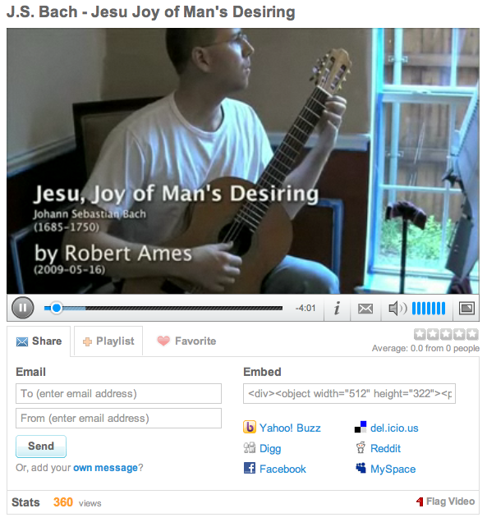Click the Facebook icon
487x522 pixels.
coord(249,468)
